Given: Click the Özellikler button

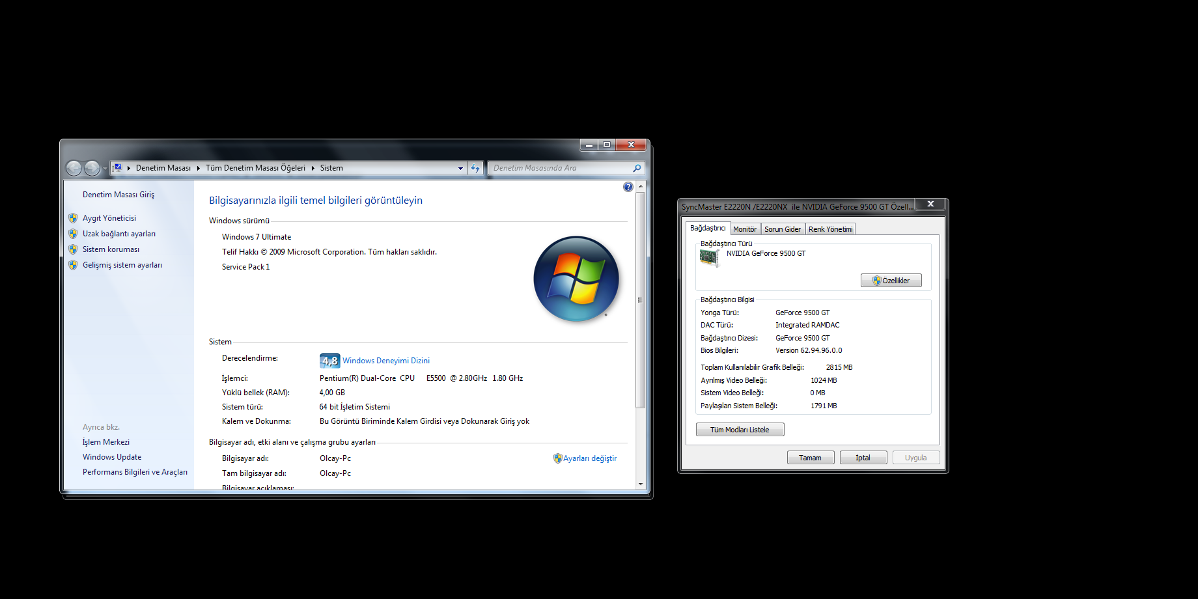Looking at the screenshot, I should click(891, 281).
